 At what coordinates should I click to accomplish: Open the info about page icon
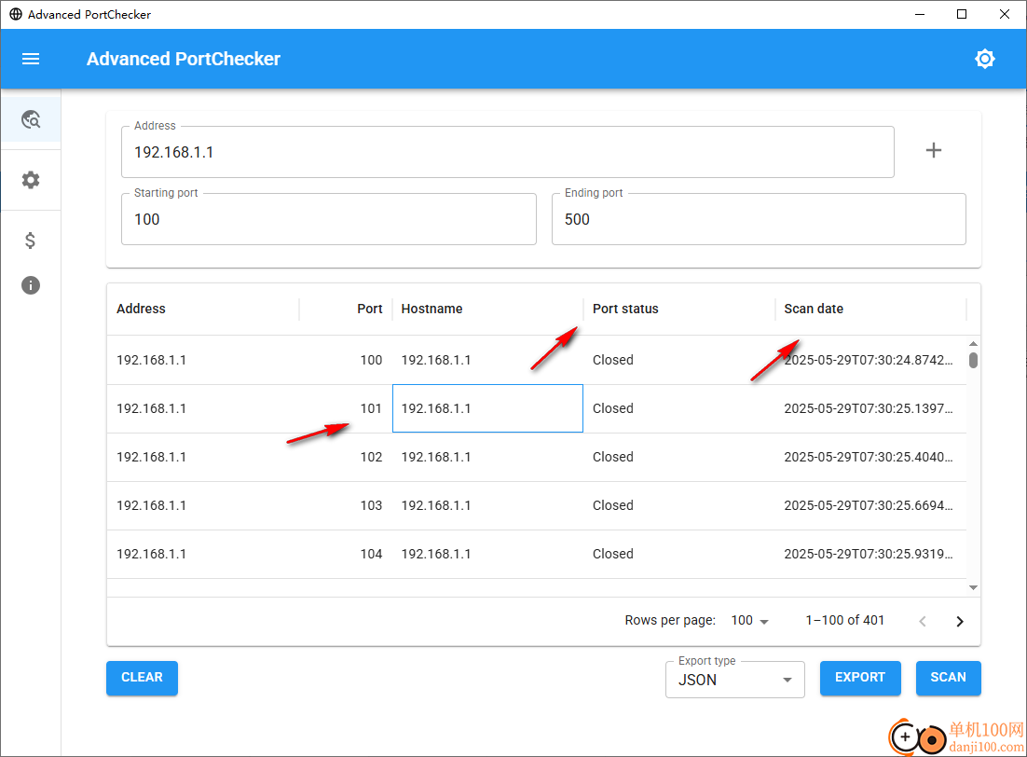tap(31, 285)
